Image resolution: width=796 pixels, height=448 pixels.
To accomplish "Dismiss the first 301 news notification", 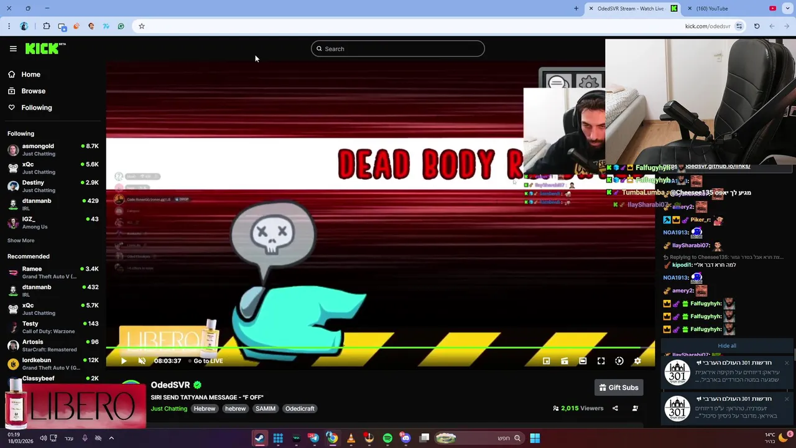I will coord(787,363).
